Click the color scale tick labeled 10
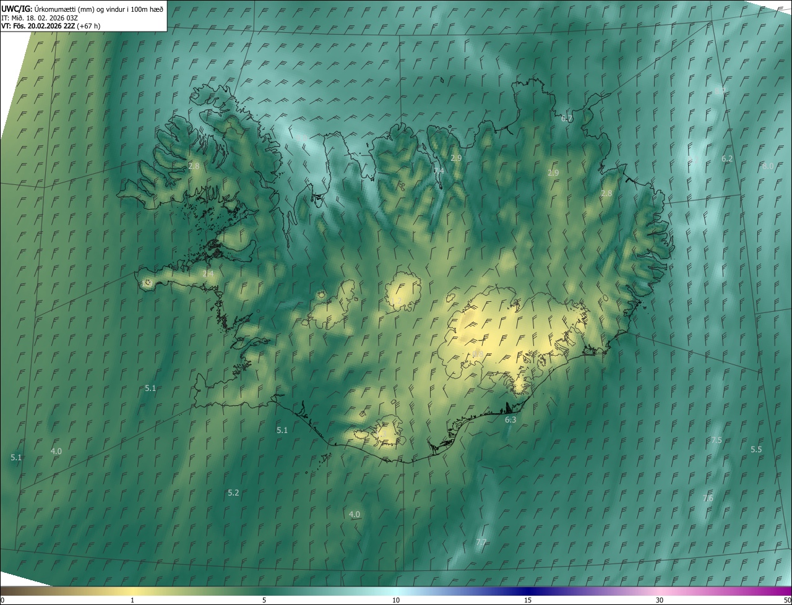The height and width of the screenshot is (605, 792). click(x=396, y=600)
